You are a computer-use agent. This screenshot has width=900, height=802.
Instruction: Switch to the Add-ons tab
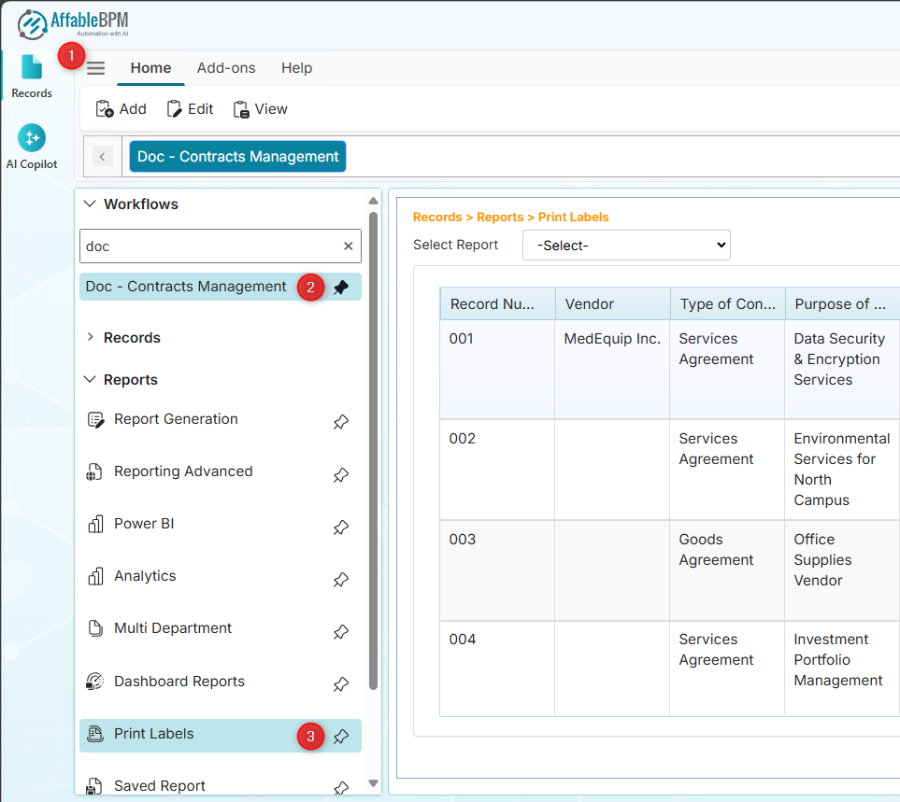point(226,68)
